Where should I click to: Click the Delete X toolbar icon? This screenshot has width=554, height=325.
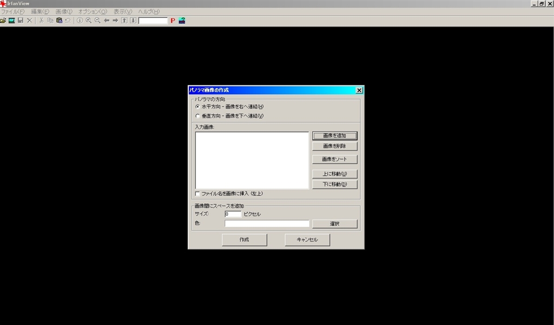[30, 21]
